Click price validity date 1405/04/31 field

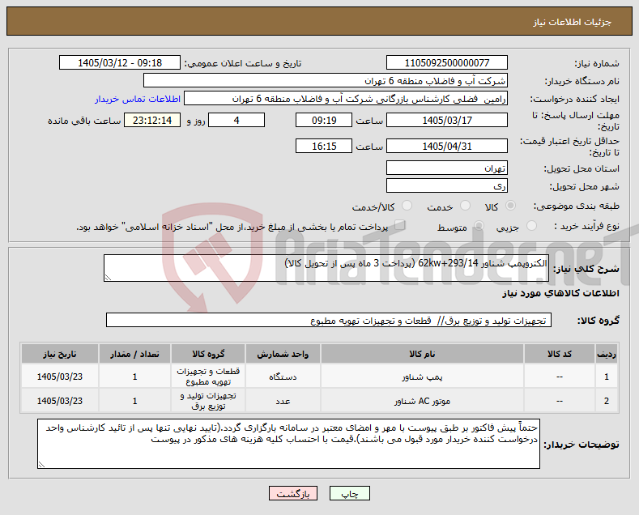[x=446, y=146]
